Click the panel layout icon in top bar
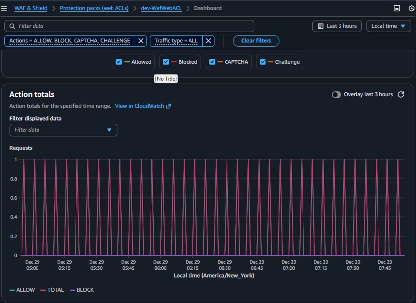The width and height of the screenshot is (416, 303). [x=397, y=8]
